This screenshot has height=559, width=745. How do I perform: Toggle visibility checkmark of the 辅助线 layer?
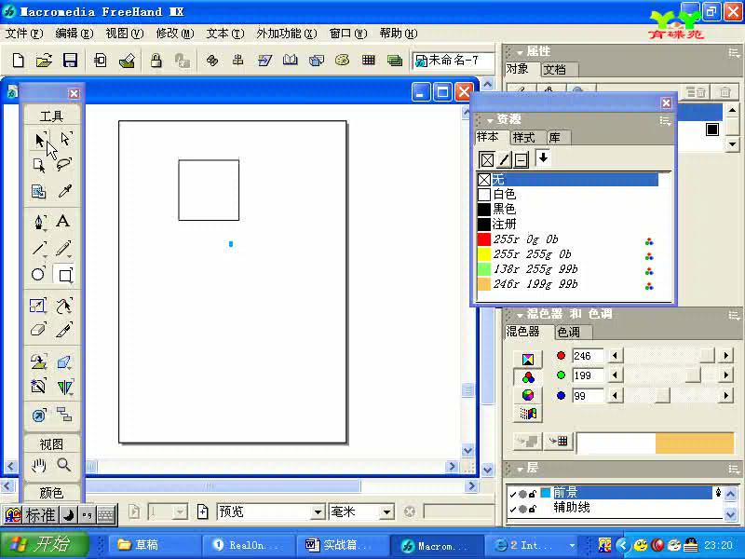click(x=513, y=509)
